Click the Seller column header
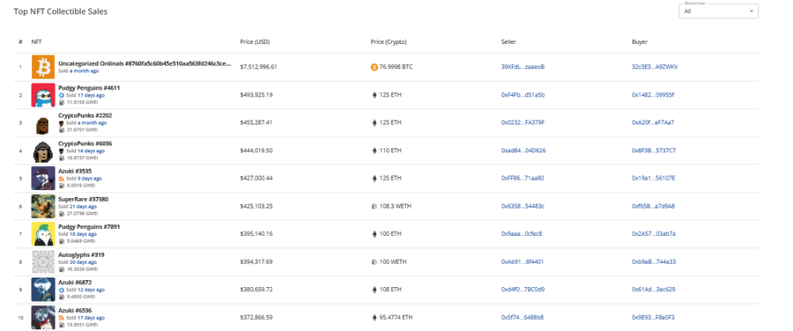The width and height of the screenshot is (793, 331). (x=508, y=42)
